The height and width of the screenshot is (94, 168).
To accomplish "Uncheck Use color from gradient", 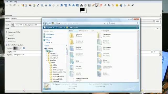I will click(6, 45).
